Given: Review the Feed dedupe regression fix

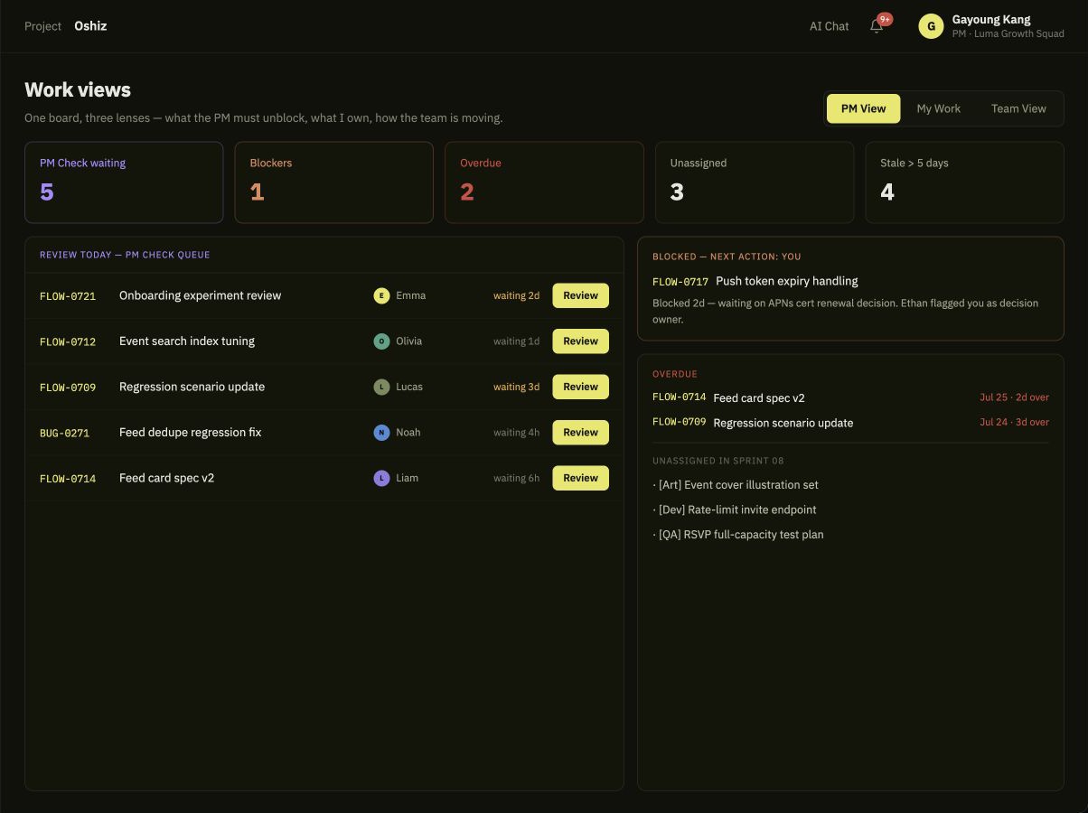Looking at the screenshot, I should tap(580, 433).
